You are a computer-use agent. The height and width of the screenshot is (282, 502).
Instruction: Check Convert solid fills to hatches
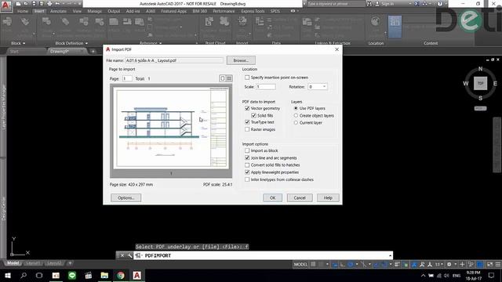pos(247,165)
